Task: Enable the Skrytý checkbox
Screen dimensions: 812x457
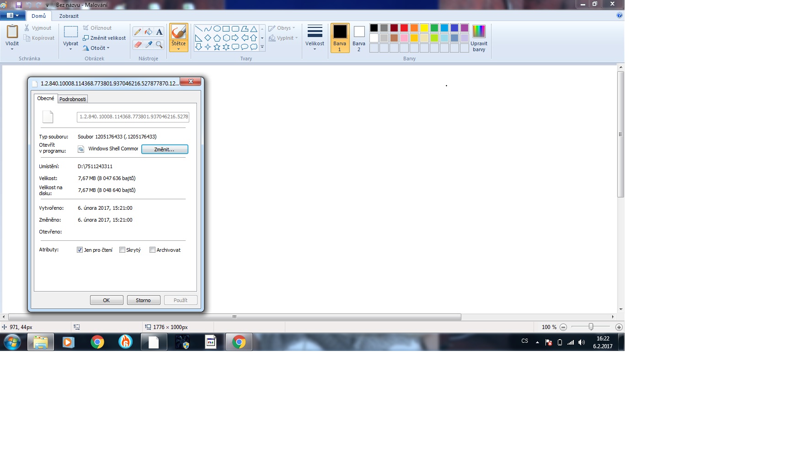Action: [x=122, y=250]
